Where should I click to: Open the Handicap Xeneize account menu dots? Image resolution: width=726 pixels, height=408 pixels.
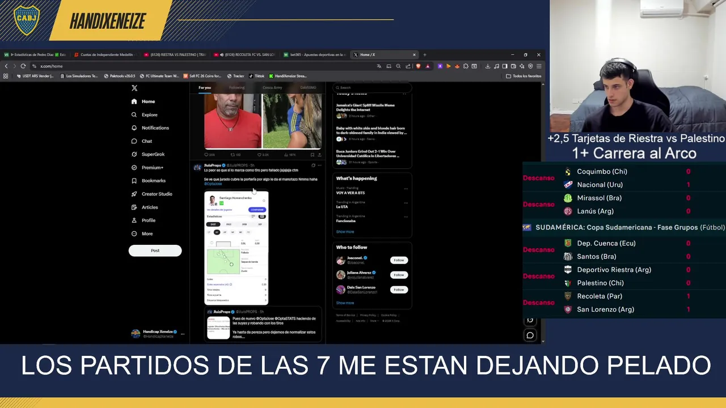pos(182,334)
